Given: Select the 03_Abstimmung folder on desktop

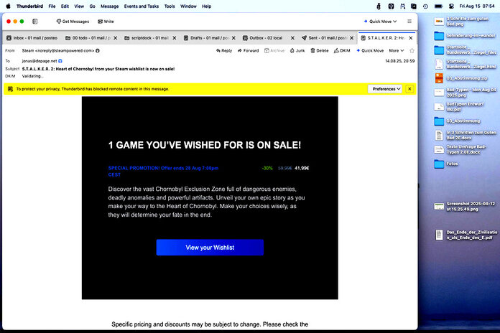Looking at the screenshot, I should point(457,121).
